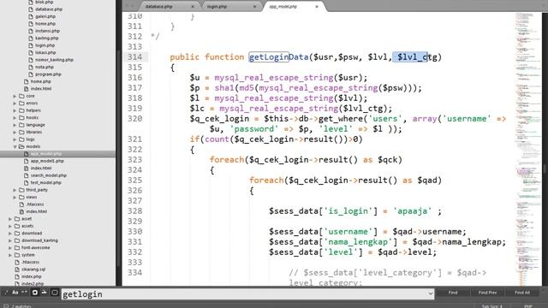Expand the views folder arrow
Image resolution: width=548 pixels, height=308 pixels.
click(x=15, y=198)
